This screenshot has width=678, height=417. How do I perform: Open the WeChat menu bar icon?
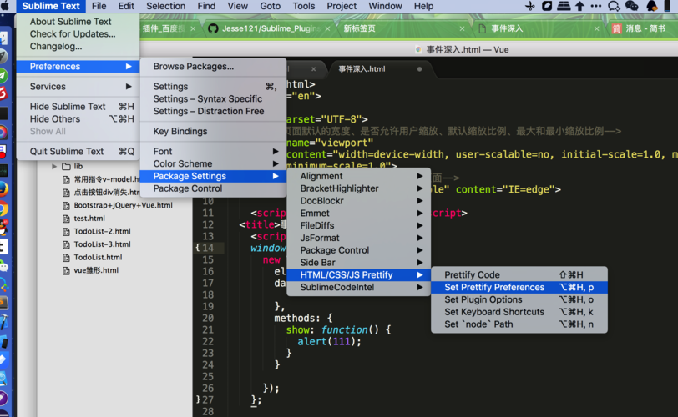click(632, 6)
